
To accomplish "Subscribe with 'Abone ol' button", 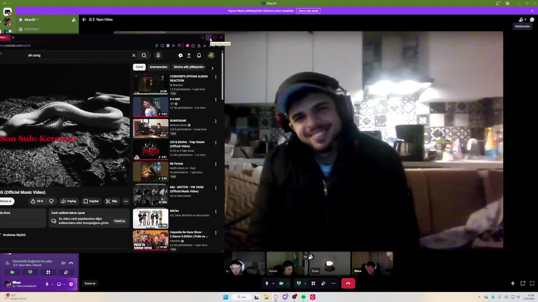I will [6, 201].
